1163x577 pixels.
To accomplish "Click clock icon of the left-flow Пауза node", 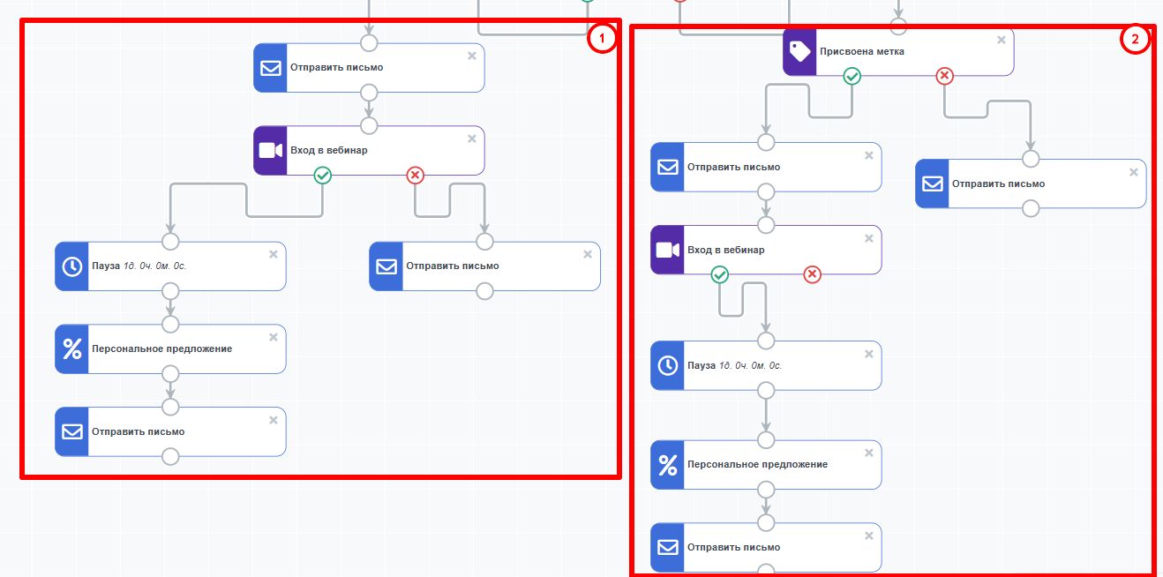I will coord(72,266).
